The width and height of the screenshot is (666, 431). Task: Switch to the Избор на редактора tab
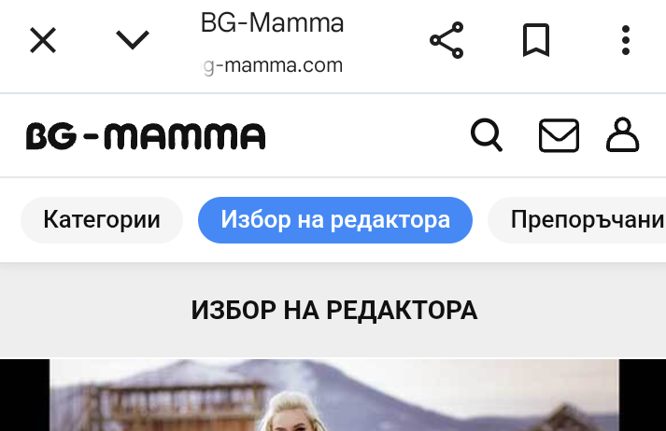pos(335,220)
